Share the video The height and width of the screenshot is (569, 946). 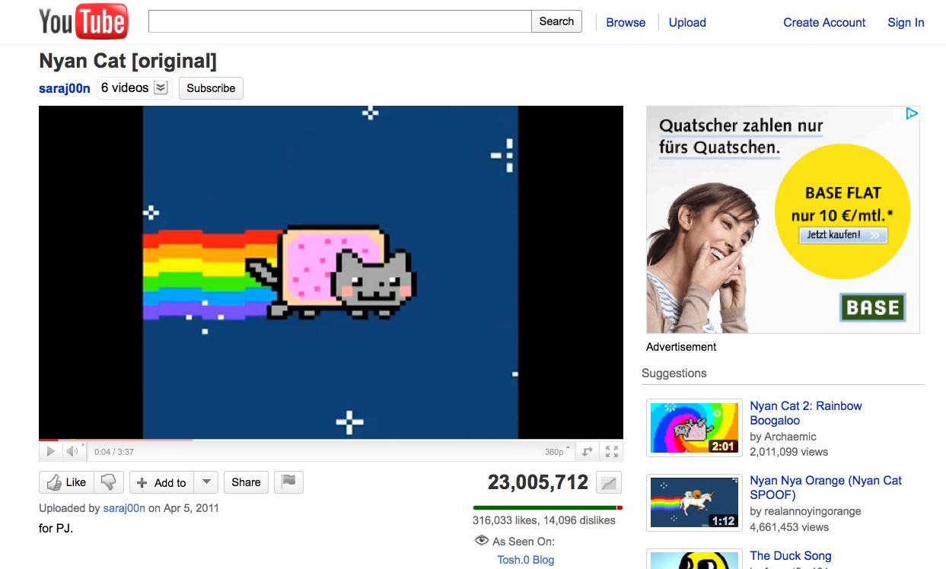click(x=245, y=482)
